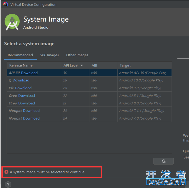Select the Android 8.1 (Google Play) cell
Image resolution: width=189 pixels, height=188 pixels.
pyautogui.click(x=144, y=96)
